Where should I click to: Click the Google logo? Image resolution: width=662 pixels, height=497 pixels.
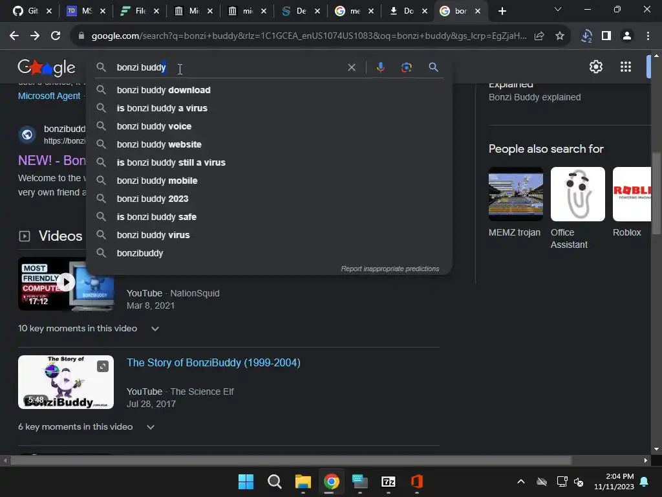(47, 67)
